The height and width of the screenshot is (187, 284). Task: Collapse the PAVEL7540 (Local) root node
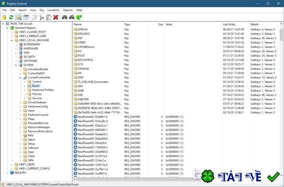pyautogui.click(x=3, y=24)
